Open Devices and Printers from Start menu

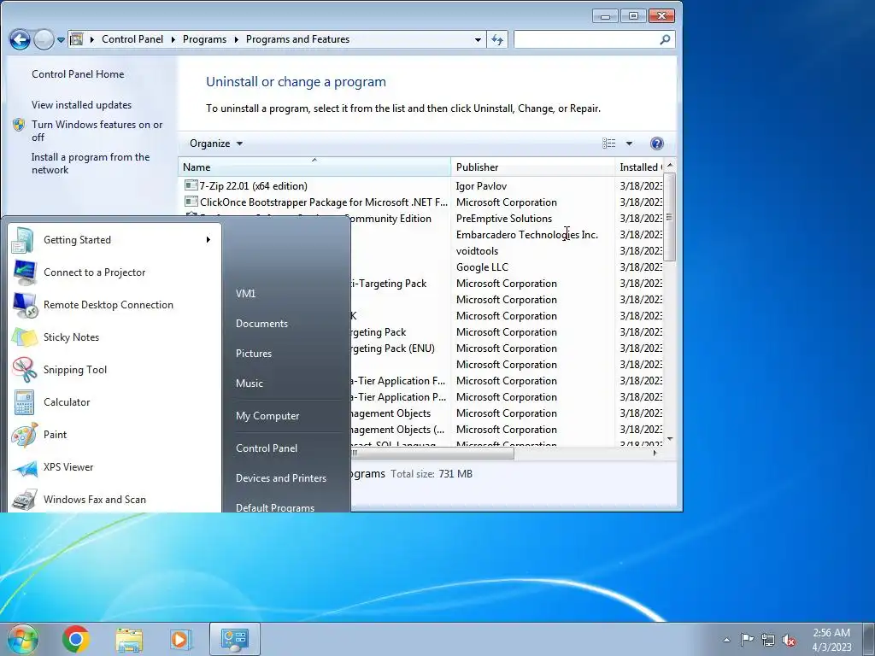(x=280, y=478)
